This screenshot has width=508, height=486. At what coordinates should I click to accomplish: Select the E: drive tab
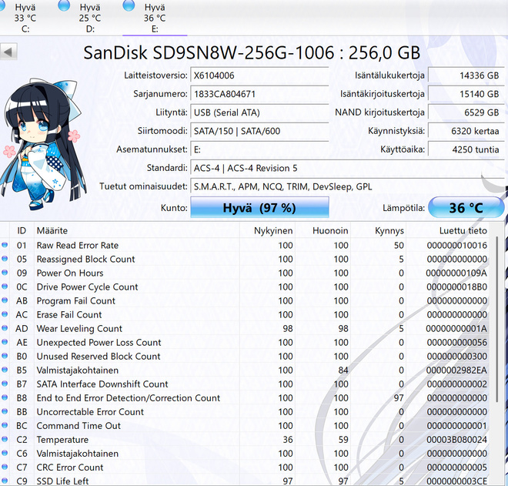point(155,18)
